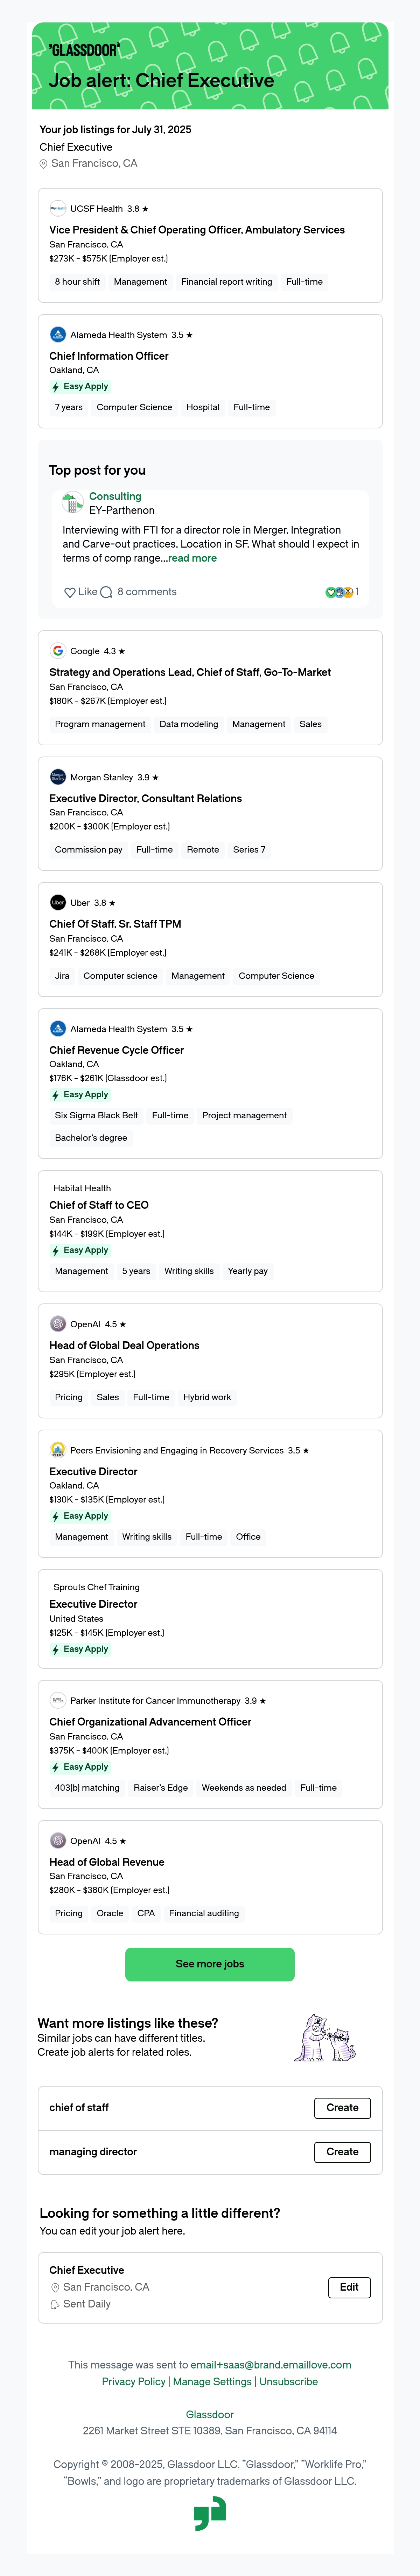Click the OpenAI logo beside Head of Global Revenue
This screenshot has height=2576, width=420.
[58, 1841]
